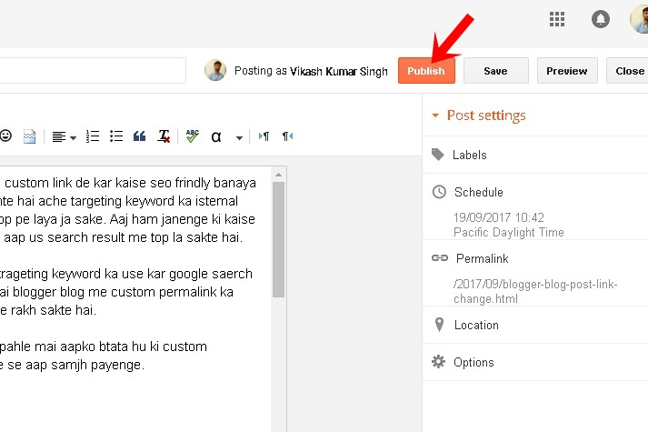Run the spell check
Viewport: 648px width, 432px height.
coord(192,136)
